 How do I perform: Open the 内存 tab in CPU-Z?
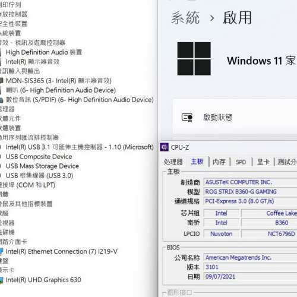point(219,162)
